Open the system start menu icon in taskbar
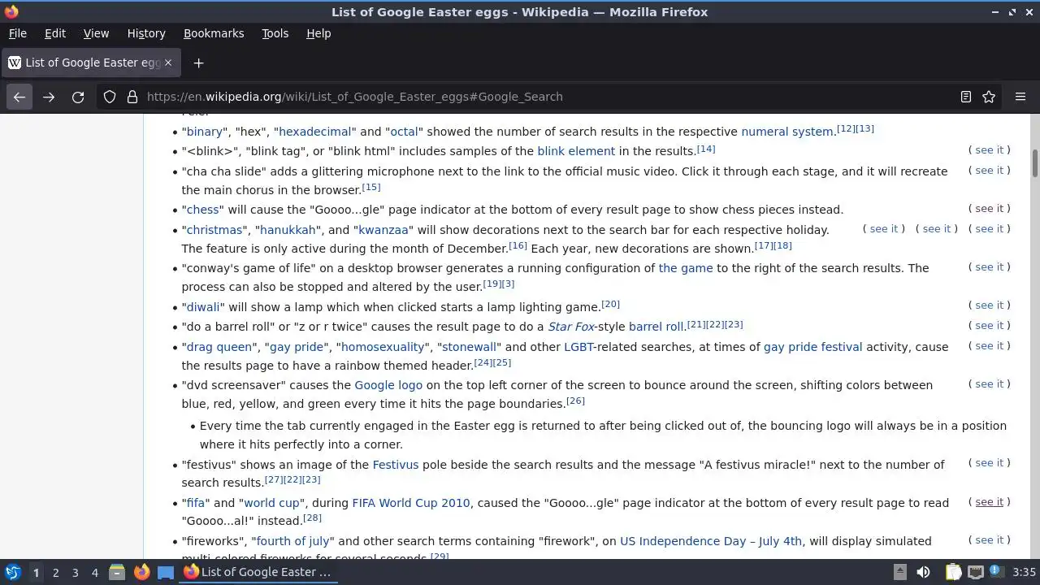 tap(12, 572)
